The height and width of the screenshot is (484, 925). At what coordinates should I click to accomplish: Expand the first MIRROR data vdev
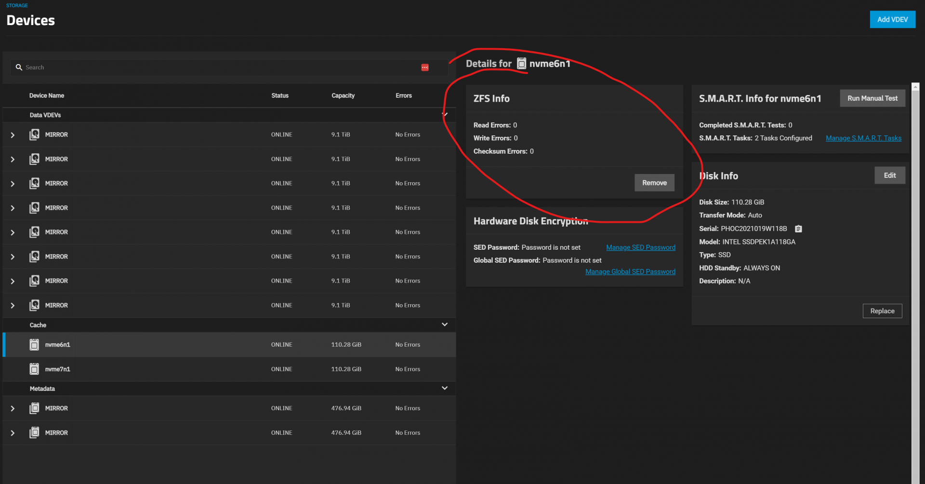click(13, 135)
